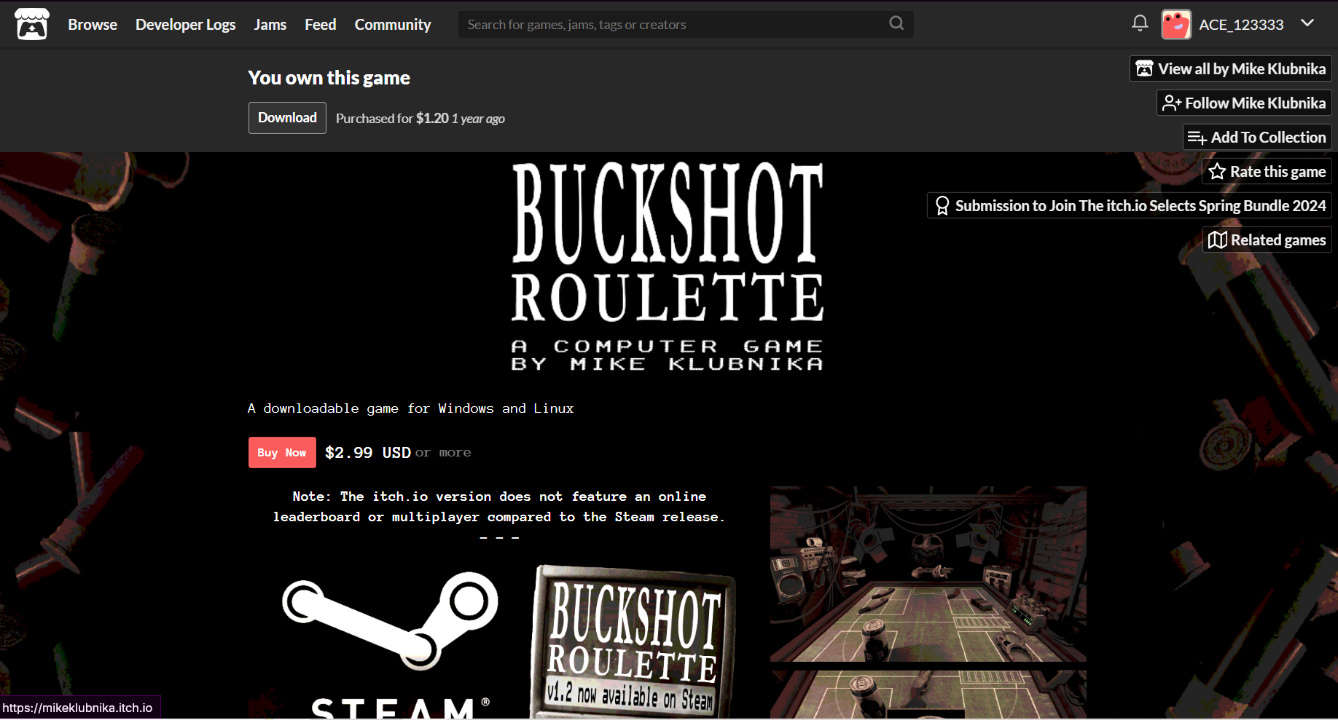Click the Purchased for $1.20 text
This screenshot has height=720, width=1338.
pos(420,119)
